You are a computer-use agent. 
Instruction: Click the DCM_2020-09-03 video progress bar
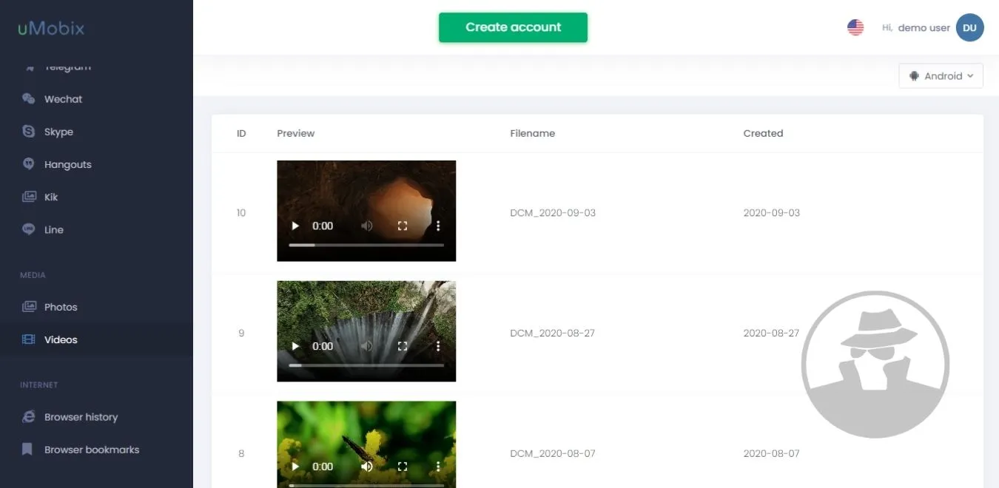click(366, 245)
